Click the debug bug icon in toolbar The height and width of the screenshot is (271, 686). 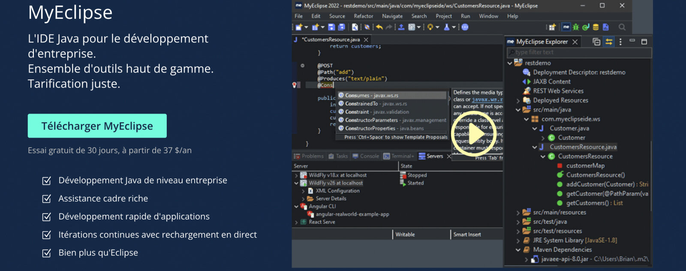pos(576,27)
